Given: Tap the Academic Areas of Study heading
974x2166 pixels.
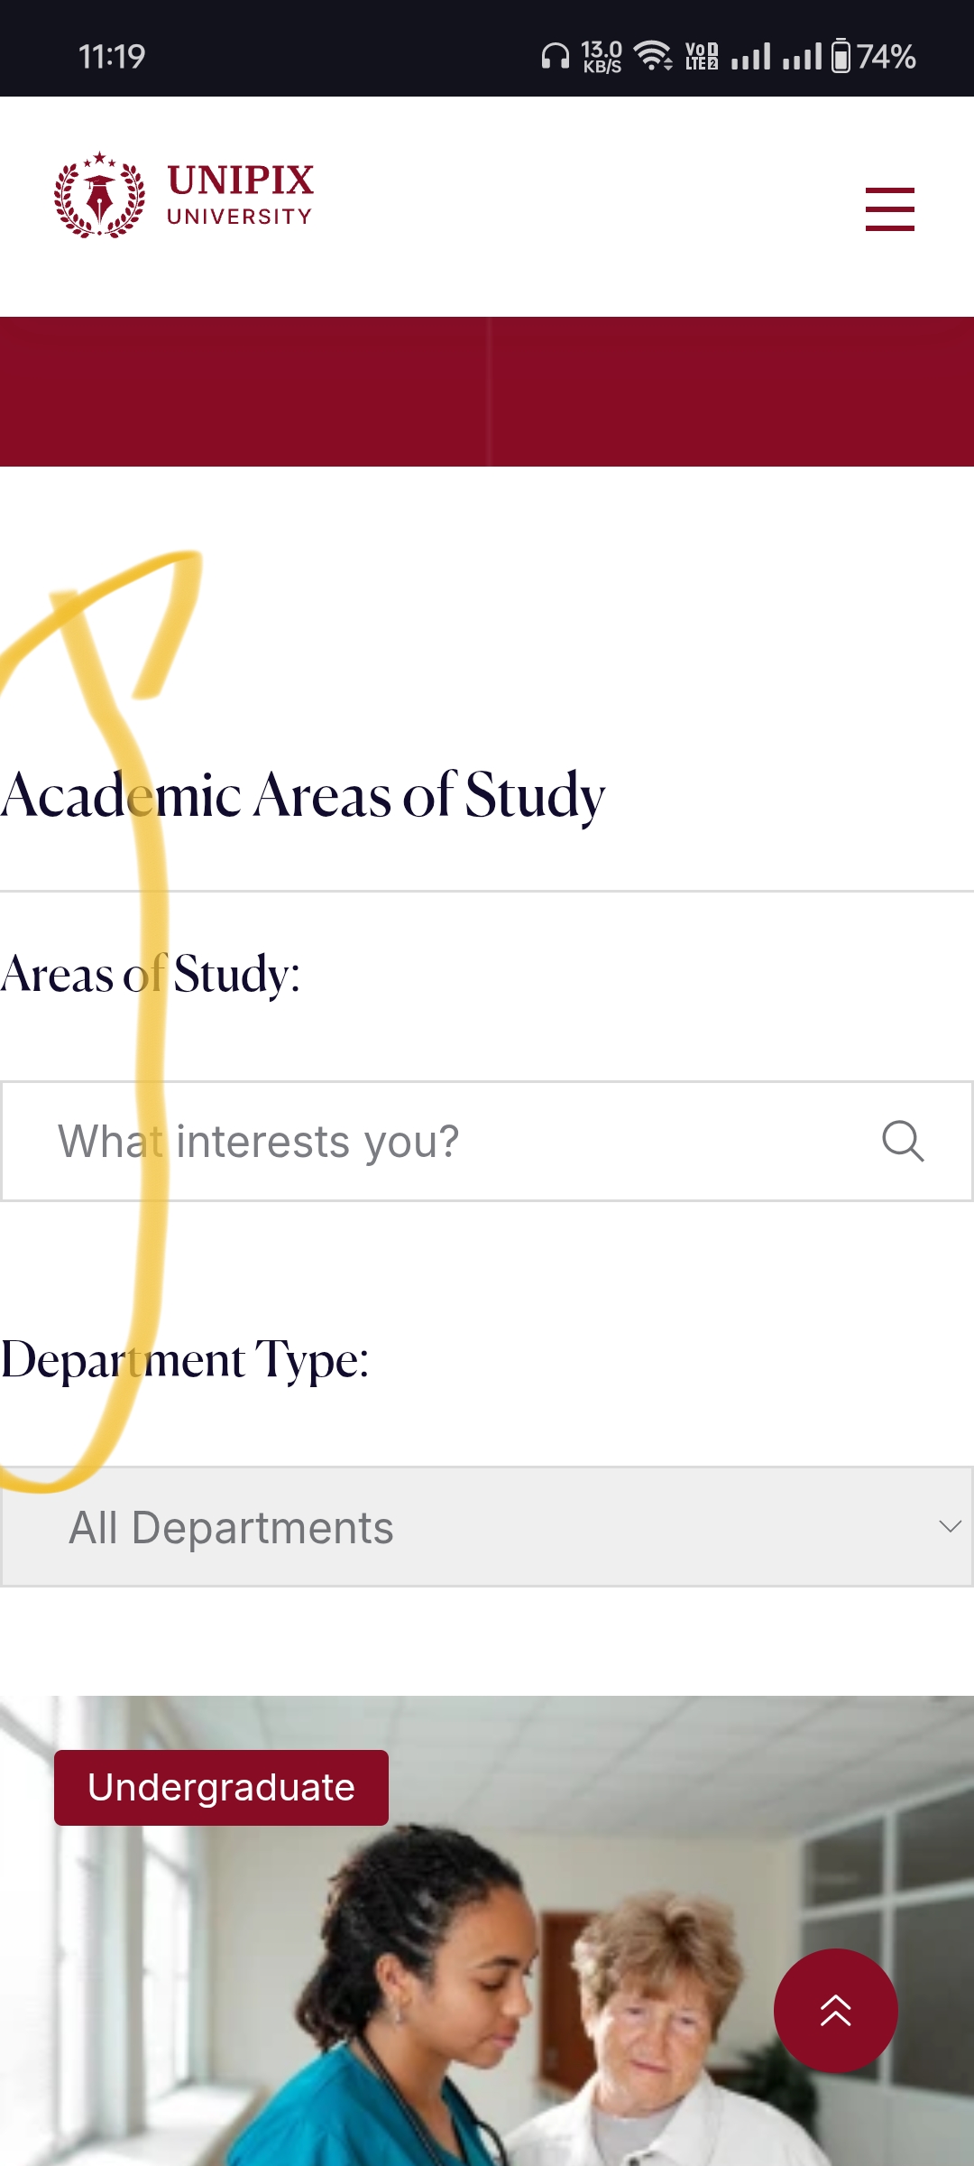Looking at the screenshot, I should click(x=303, y=796).
